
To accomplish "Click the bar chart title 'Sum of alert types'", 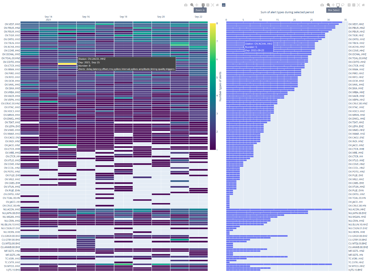I will pyautogui.click(x=287, y=12).
